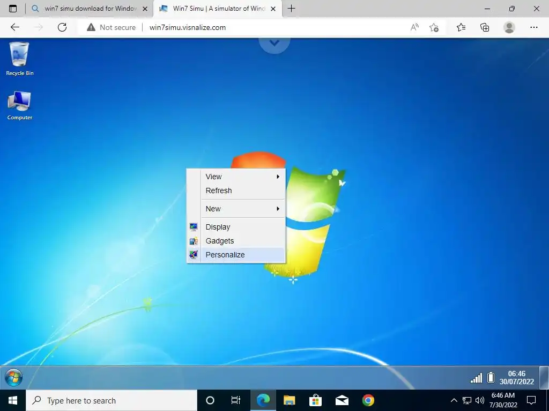Open Google Chrome from the taskbar
Screen dimensions: 549x411
click(368, 400)
